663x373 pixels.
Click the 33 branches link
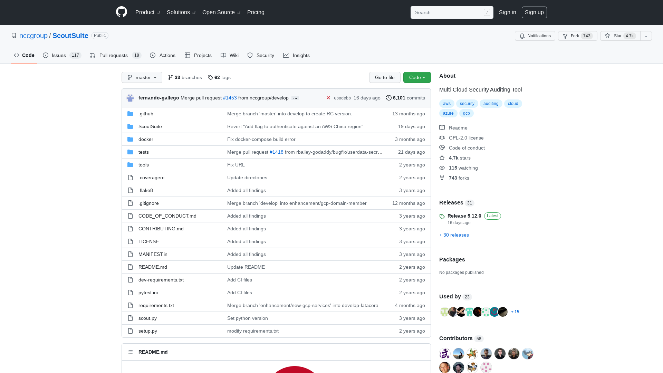pos(185,77)
